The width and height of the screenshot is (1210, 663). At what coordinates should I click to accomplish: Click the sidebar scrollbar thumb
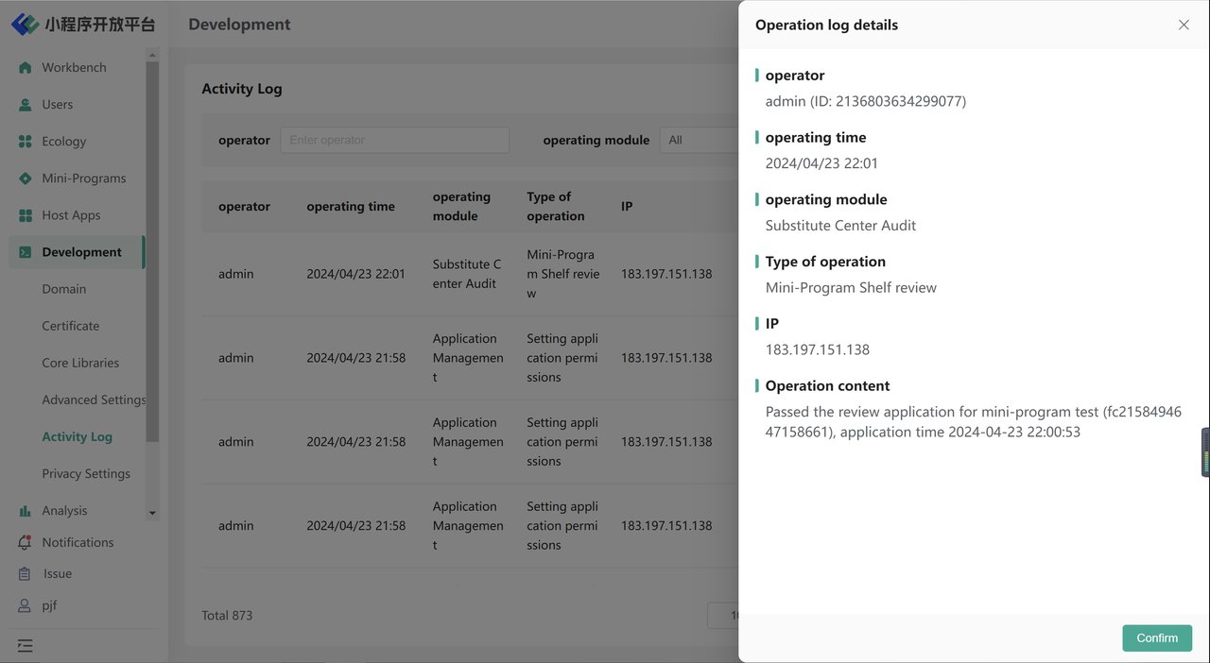click(152, 252)
